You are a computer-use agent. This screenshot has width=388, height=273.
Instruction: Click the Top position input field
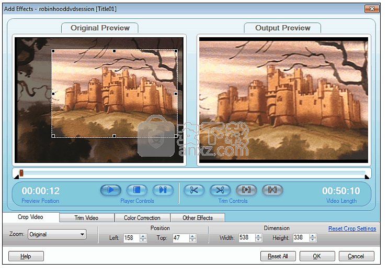[x=181, y=238]
